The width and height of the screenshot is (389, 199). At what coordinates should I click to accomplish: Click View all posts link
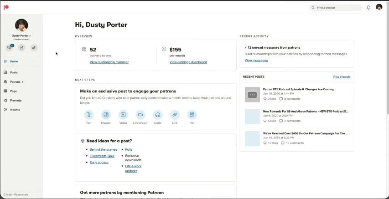click(x=342, y=77)
